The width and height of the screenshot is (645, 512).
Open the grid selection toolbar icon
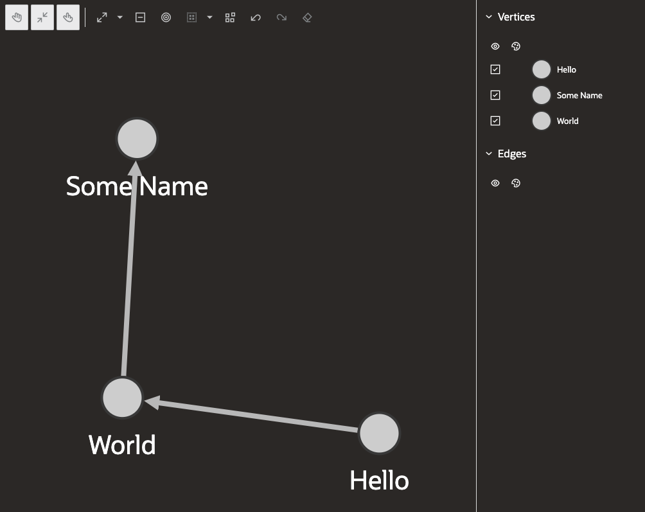pos(191,17)
